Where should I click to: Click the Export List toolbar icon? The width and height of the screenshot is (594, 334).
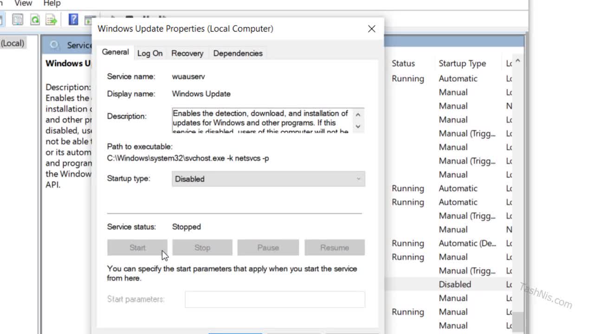pyautogui.click(x=51, y=19)
